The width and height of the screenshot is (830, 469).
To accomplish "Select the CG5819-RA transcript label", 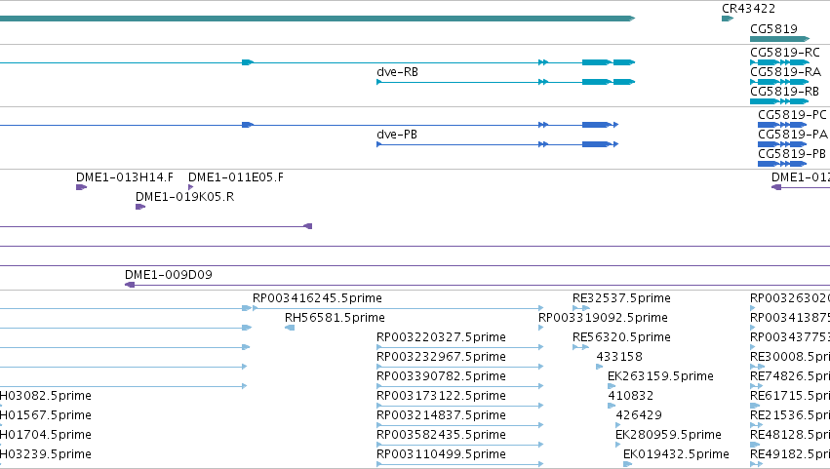I will (x=785, y=71).
